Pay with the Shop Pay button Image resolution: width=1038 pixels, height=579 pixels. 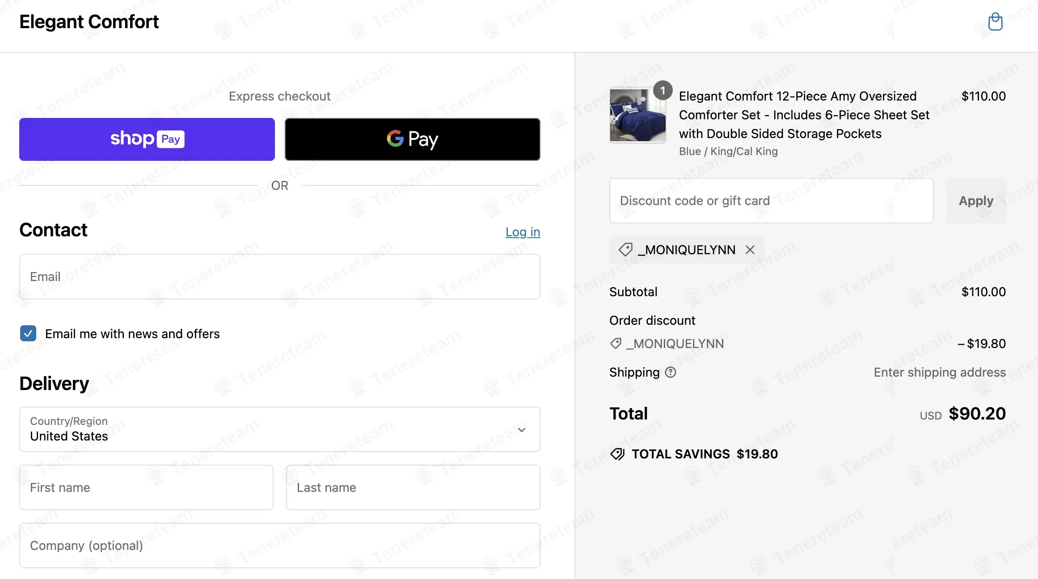click(147, 139)
